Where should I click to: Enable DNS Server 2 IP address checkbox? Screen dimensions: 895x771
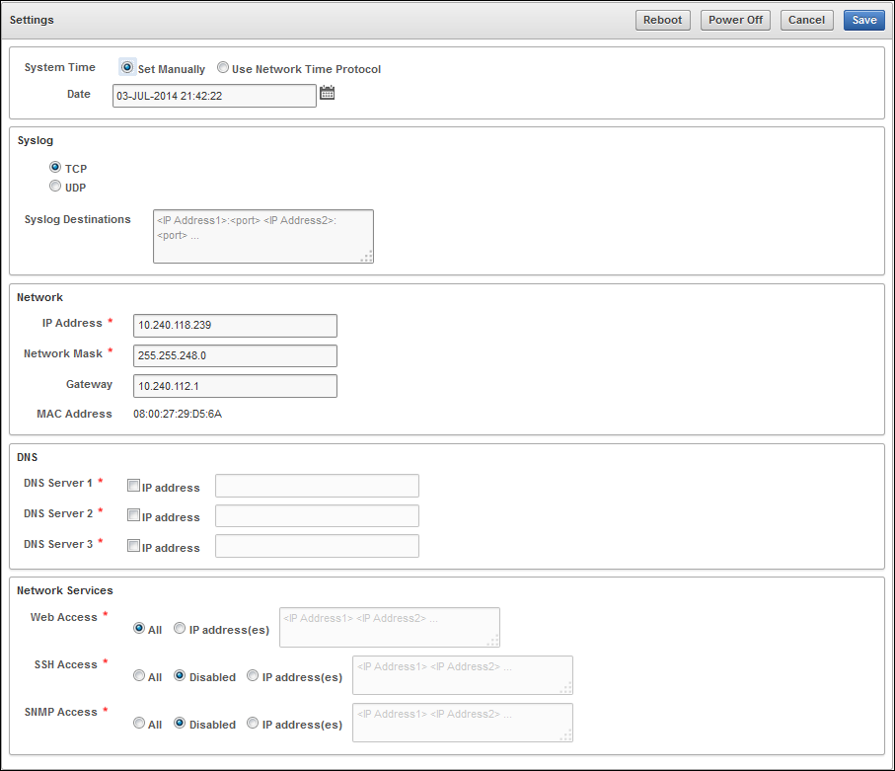coord(133,515)
